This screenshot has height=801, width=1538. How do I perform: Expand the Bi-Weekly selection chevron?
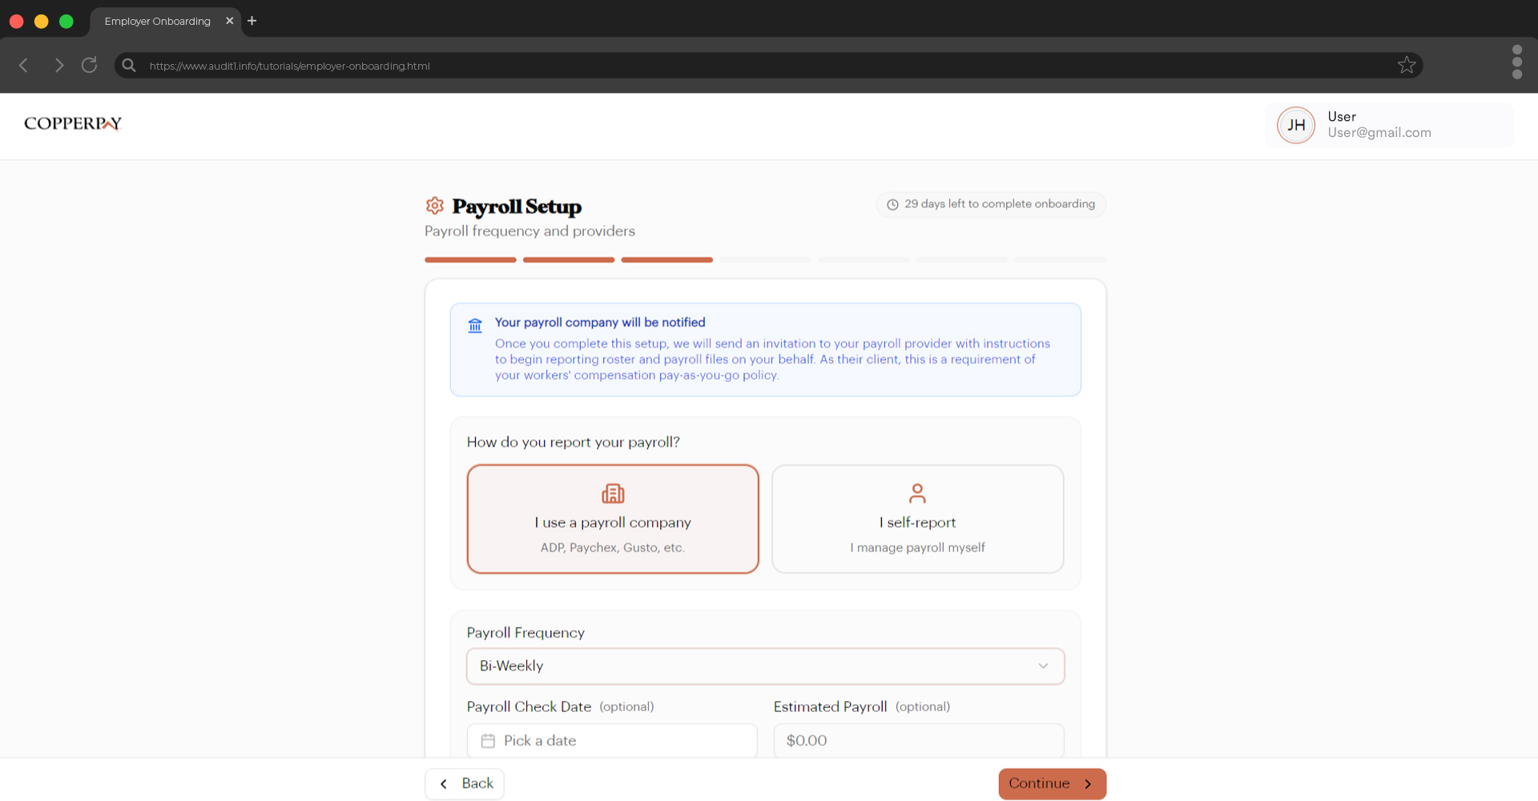(1044, 666)
